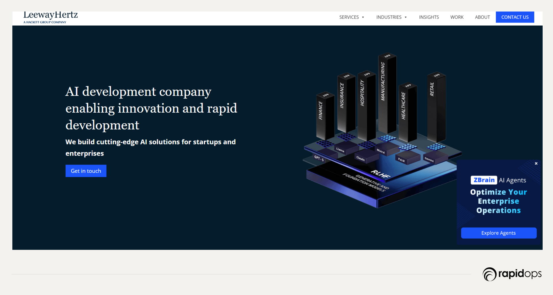The height and width of the screenshot is (295, 553).
Task: Expand the Industries dropdown arrow
Action: 406,17
